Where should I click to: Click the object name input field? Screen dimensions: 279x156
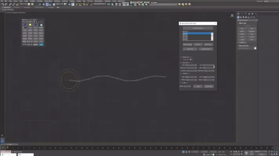(246, 48)
